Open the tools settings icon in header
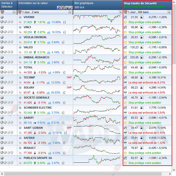176x176 pixels. 71,8
